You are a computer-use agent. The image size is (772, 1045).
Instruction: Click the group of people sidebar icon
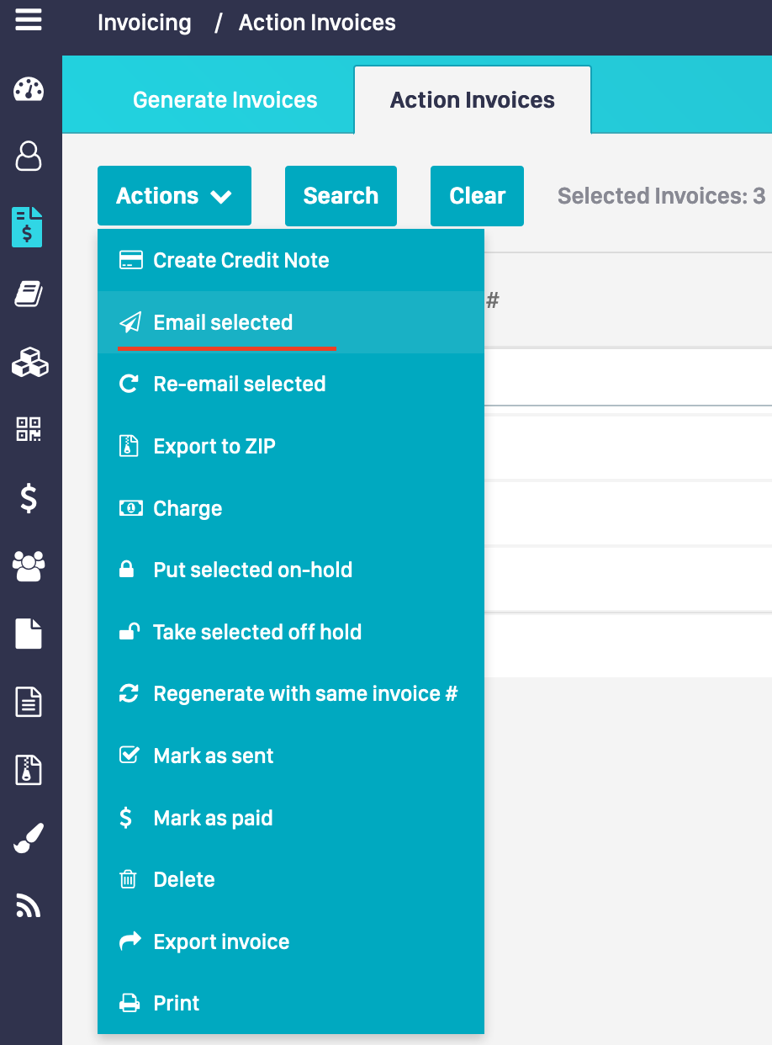pyautogui.click(x=29, y=566)
